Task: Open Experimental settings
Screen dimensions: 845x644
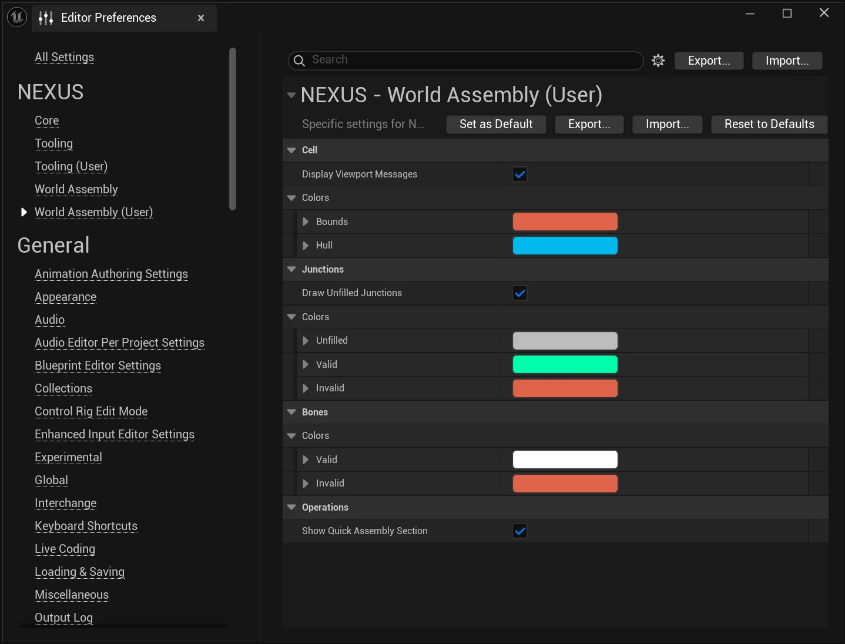Action: coord(68,457)
